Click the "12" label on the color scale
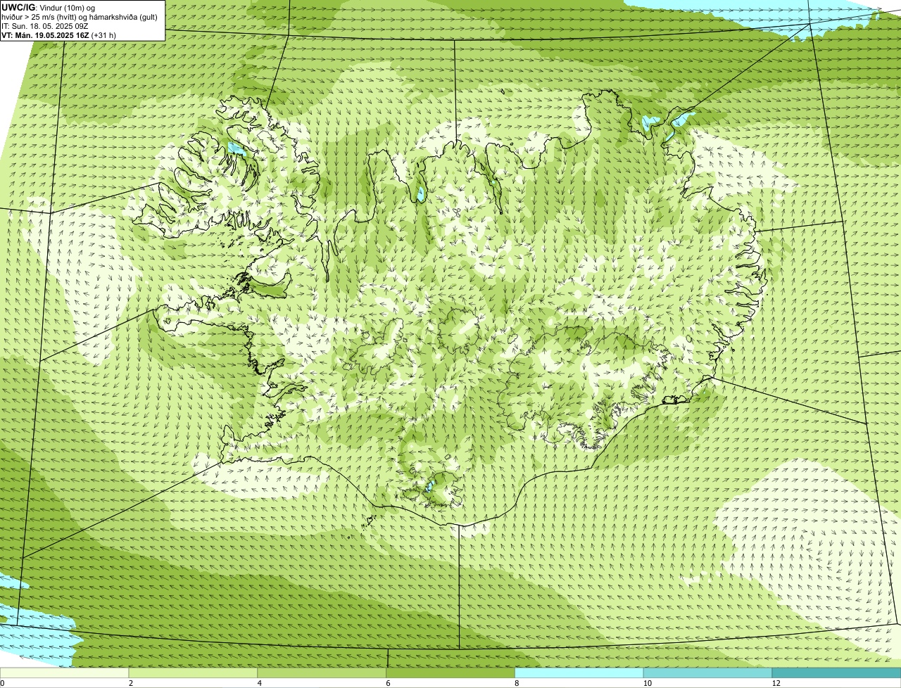Image resolution: width=901 pixels, height=688 pixels. pos(775,683)
